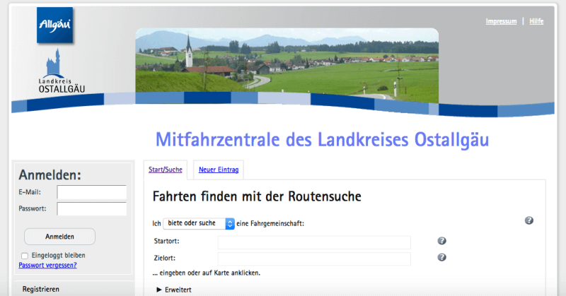Open the Impressum link
The height and width of the screenshot is (296, 566).
(501, 21)
